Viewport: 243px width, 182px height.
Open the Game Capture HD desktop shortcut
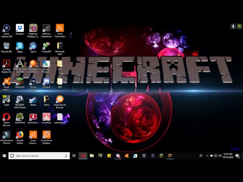point(7,31)
